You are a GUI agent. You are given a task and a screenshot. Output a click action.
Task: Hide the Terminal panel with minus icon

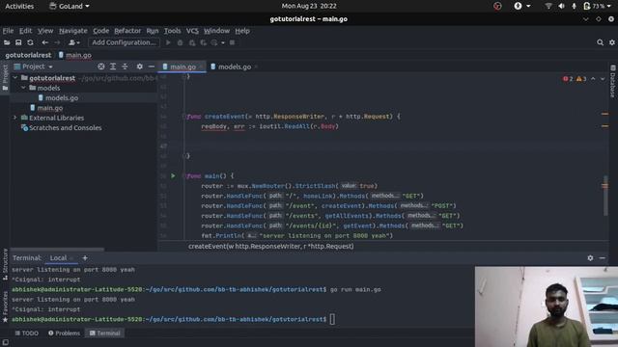click(603, 258)
